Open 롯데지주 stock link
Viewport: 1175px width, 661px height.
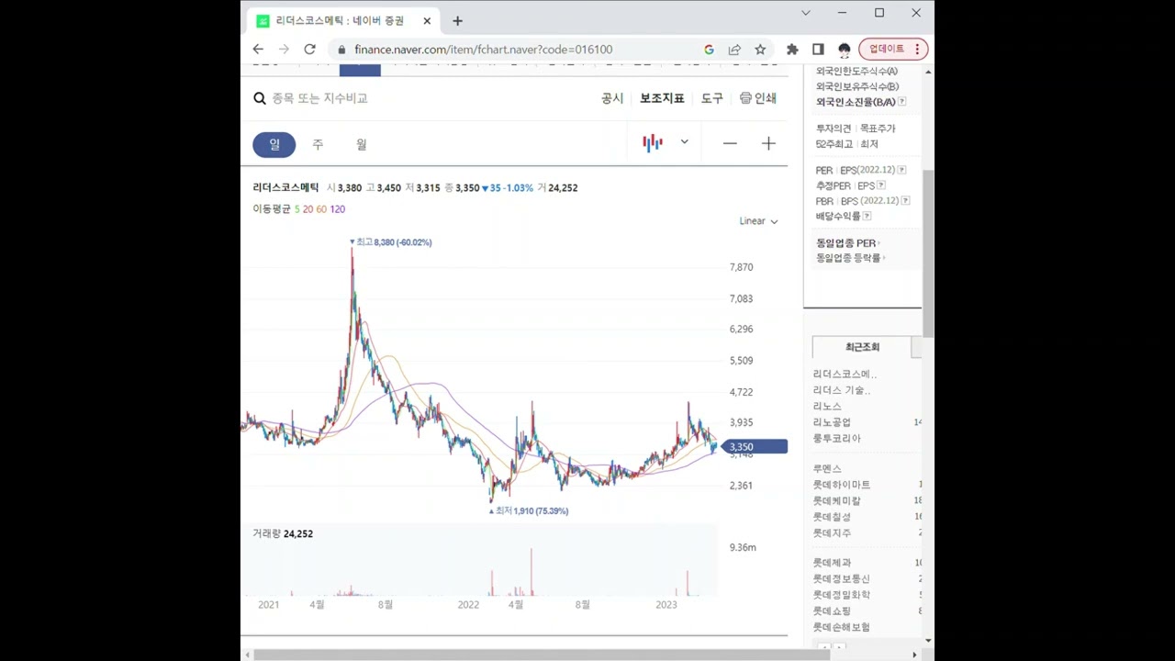click(832, 533)
